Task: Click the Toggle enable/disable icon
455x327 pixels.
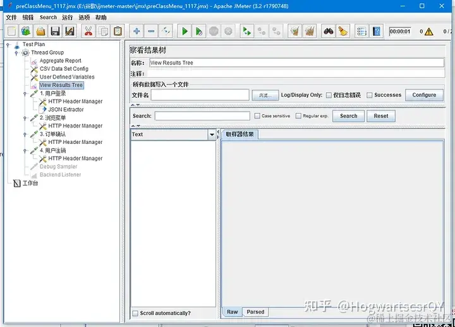Action: click(166, 31)
